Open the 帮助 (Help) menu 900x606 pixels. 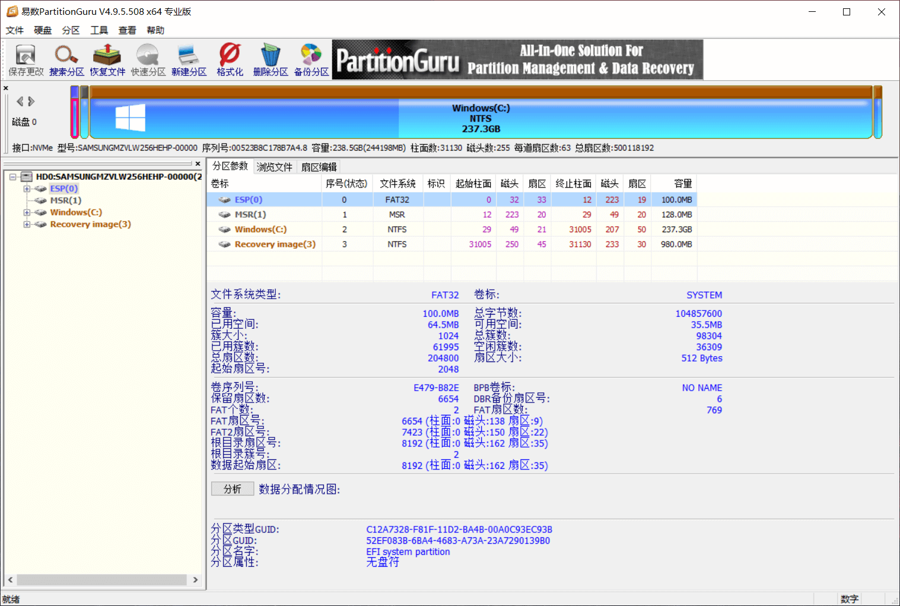[155, 30]
